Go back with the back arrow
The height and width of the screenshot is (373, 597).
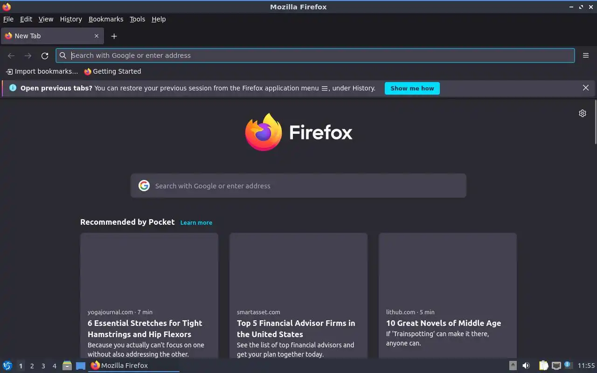11,55
